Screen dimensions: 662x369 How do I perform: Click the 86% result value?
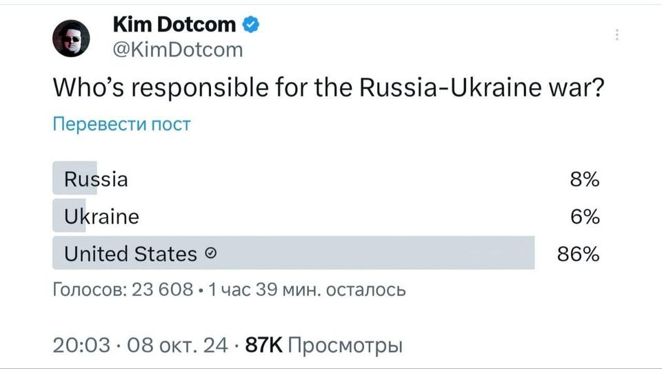click(x=578, y=254)
